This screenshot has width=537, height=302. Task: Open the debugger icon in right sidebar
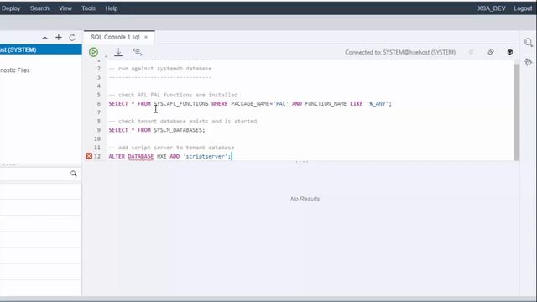(x=529, y=62)
